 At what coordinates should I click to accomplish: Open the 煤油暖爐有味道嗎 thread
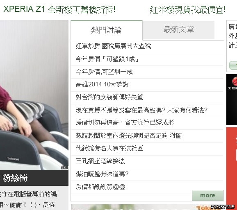[102, 174]
